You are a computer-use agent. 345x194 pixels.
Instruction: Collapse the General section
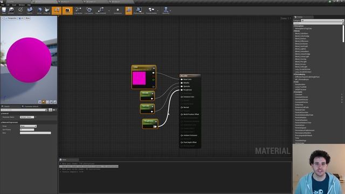(x=1, y=114)
